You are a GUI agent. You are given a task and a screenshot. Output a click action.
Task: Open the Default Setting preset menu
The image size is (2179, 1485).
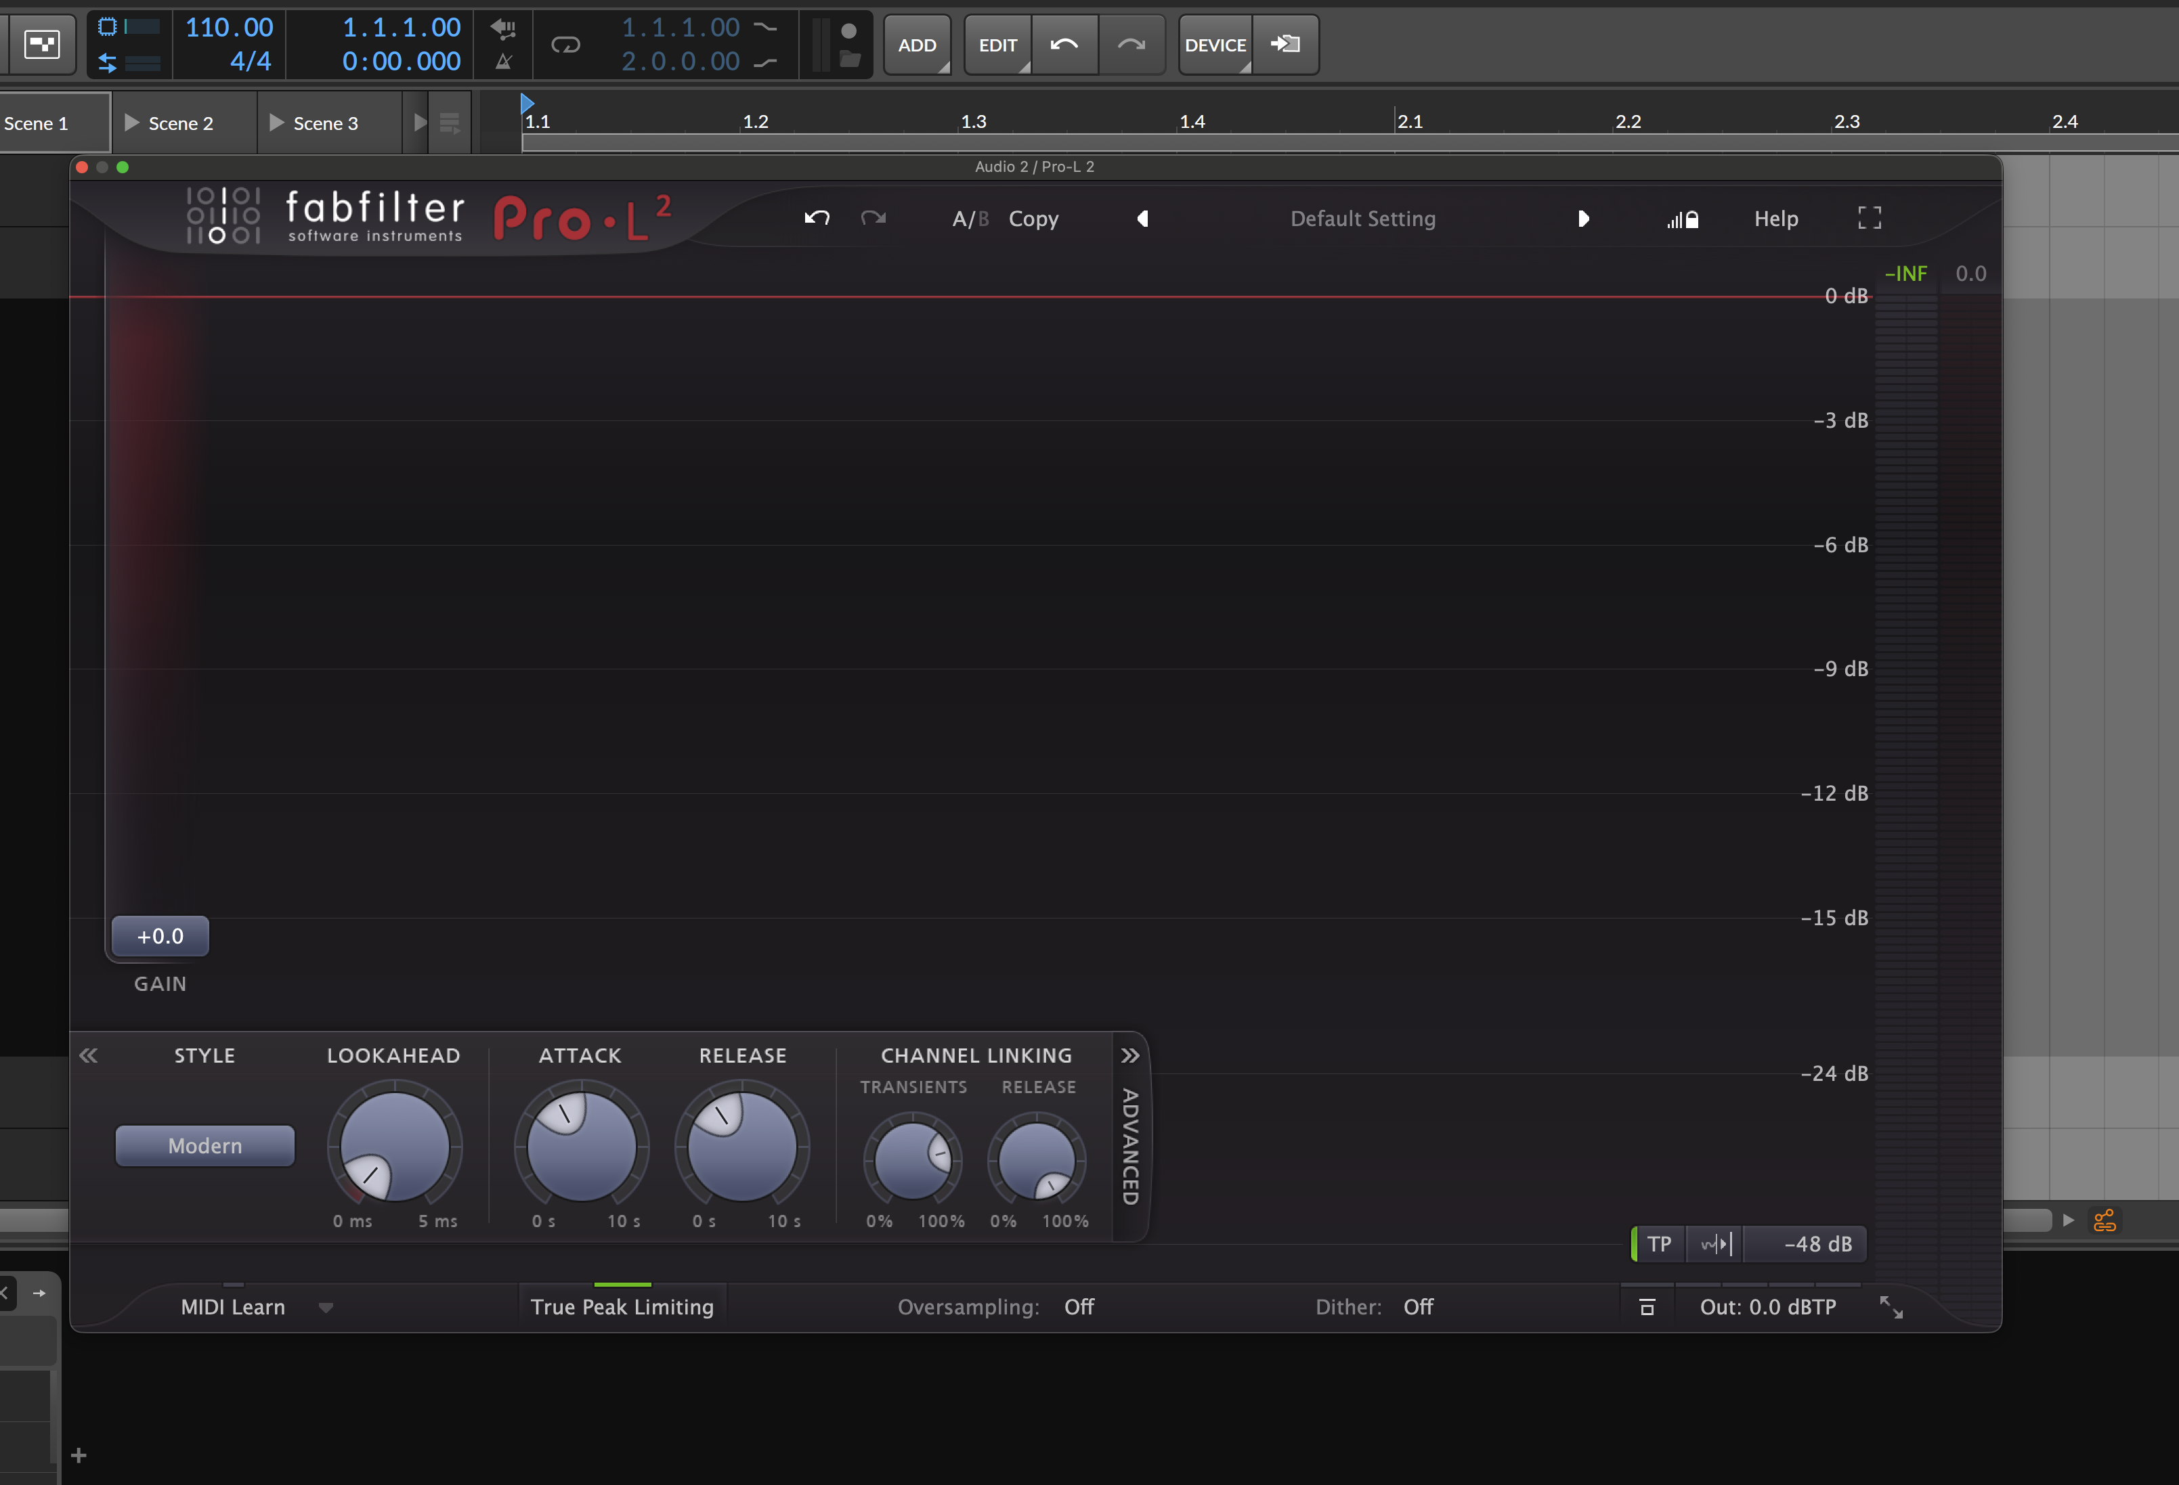click(1362, 219)
